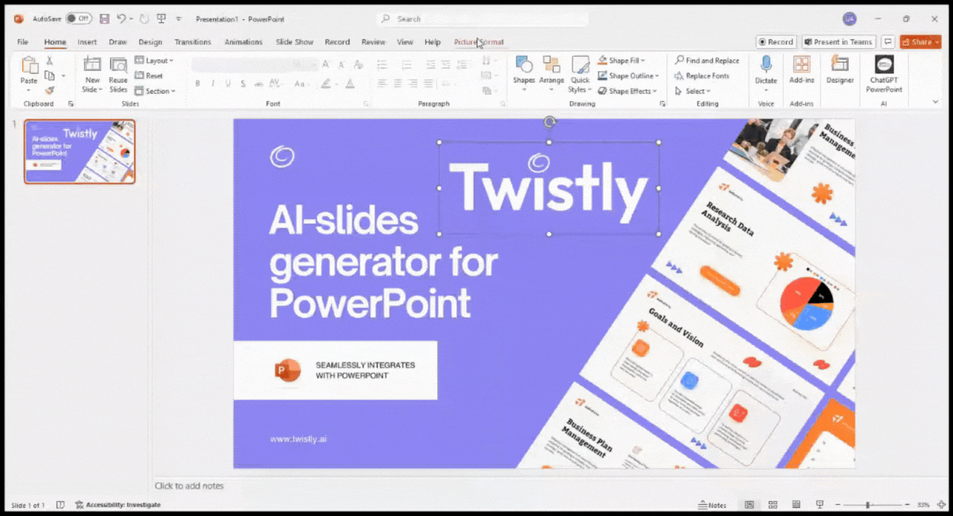The width and height of the screenshot is (953, 516).
Task: Open Shape Fill dropdown
Action: pos(622,60)
